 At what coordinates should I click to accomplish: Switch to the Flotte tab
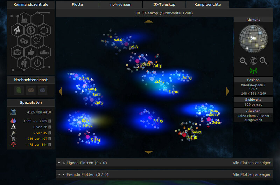pos(77,4)
